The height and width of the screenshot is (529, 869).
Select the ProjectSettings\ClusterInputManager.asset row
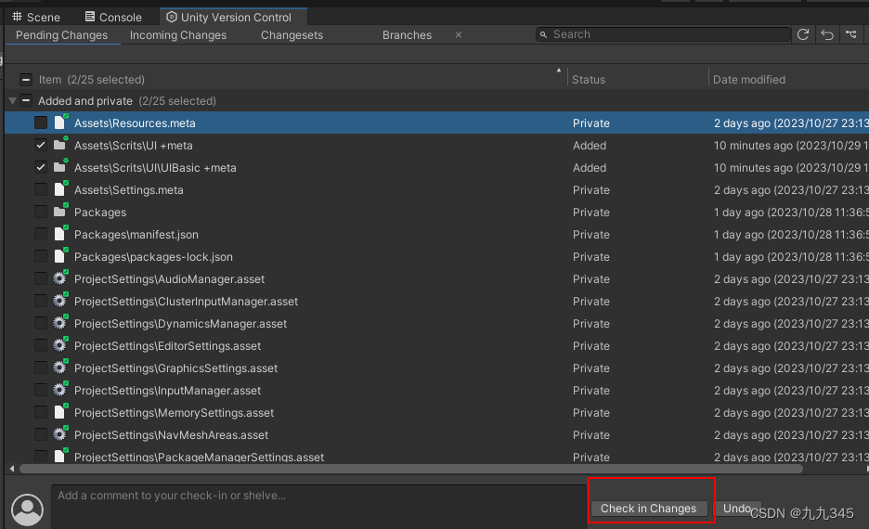point(436,302)
